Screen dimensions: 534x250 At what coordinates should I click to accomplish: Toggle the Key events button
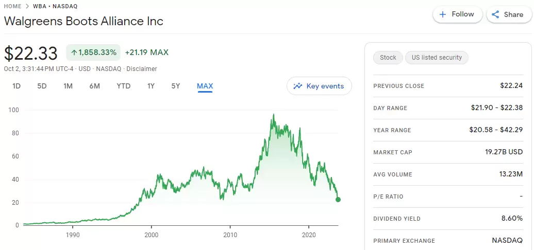click(319, 86)
